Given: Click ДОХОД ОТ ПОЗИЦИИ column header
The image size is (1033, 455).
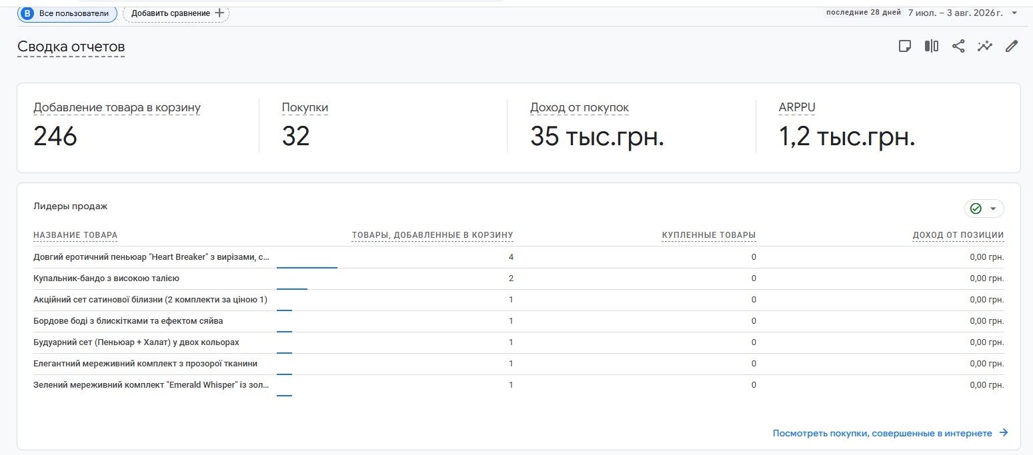Looking at the screenshot, I should coord(958,235).
